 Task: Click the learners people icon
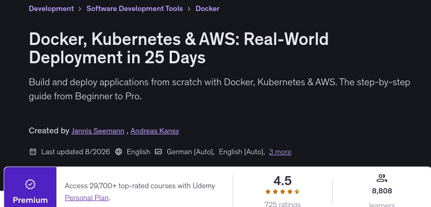click(x=381, y=178)
